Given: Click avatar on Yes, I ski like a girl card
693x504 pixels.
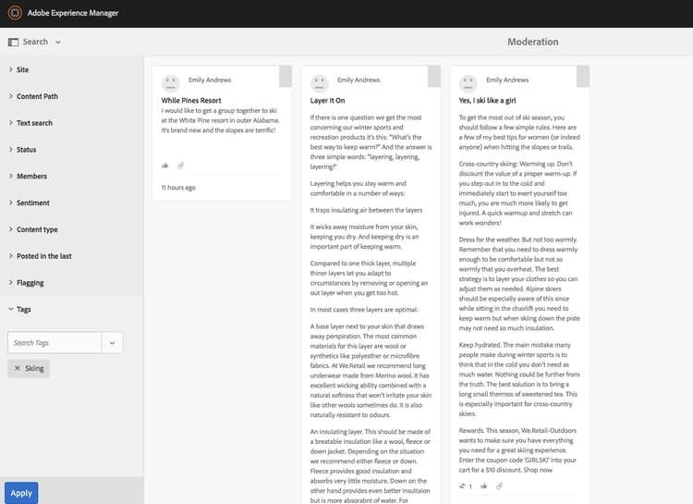Looking at the screenshot, I should [x=468, y=82].
